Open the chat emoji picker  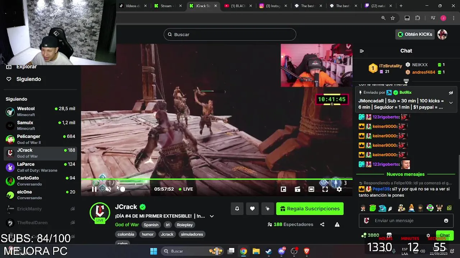coord(446,221)
